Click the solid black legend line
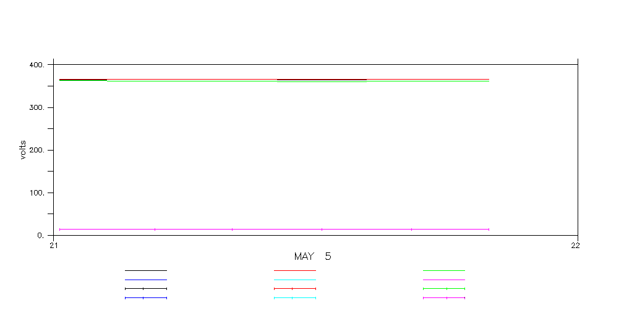624x311 pixels. pos(145,270)
